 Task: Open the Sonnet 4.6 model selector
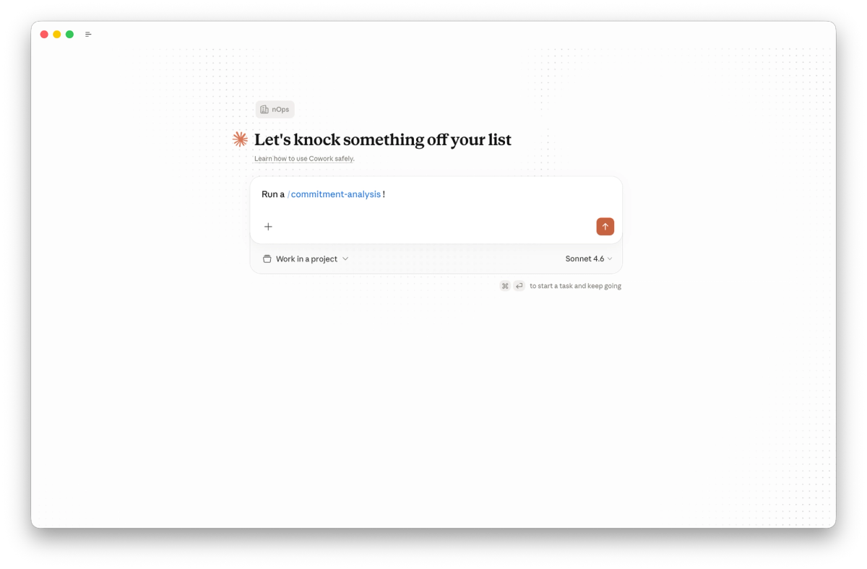coord(589,259)
